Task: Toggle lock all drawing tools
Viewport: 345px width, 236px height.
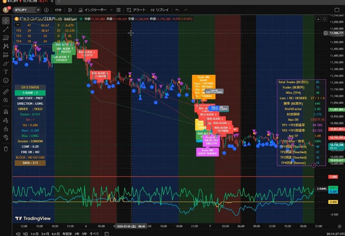Action: pos(6,129)
